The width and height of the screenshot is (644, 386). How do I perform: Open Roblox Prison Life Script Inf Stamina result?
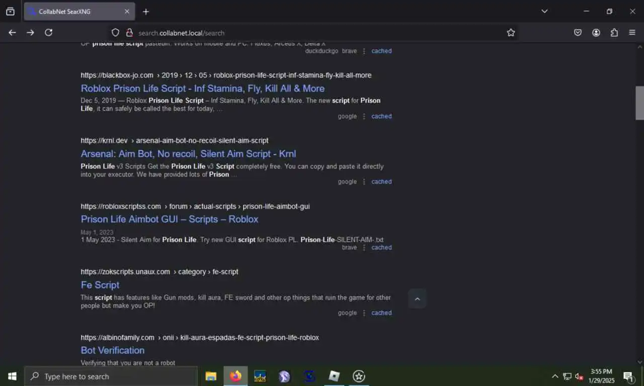coord(203,88)
